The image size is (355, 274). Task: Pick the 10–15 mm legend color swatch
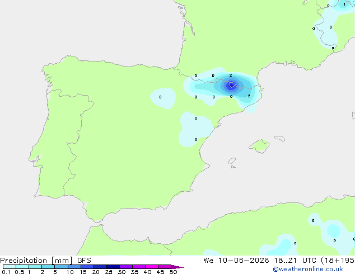tap(74, 267)
